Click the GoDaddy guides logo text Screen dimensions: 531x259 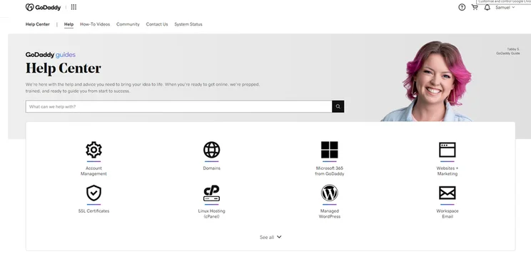51,55
